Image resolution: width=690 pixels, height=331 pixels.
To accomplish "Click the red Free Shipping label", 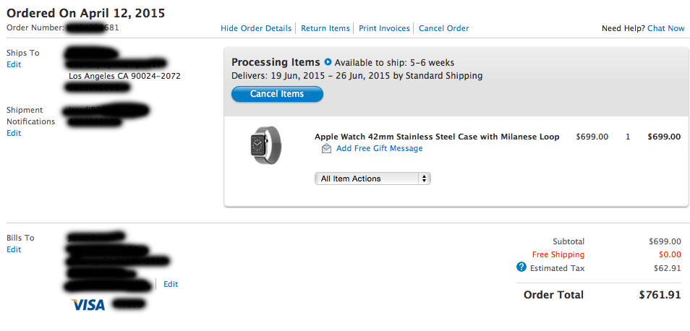I will click(558, 254).
